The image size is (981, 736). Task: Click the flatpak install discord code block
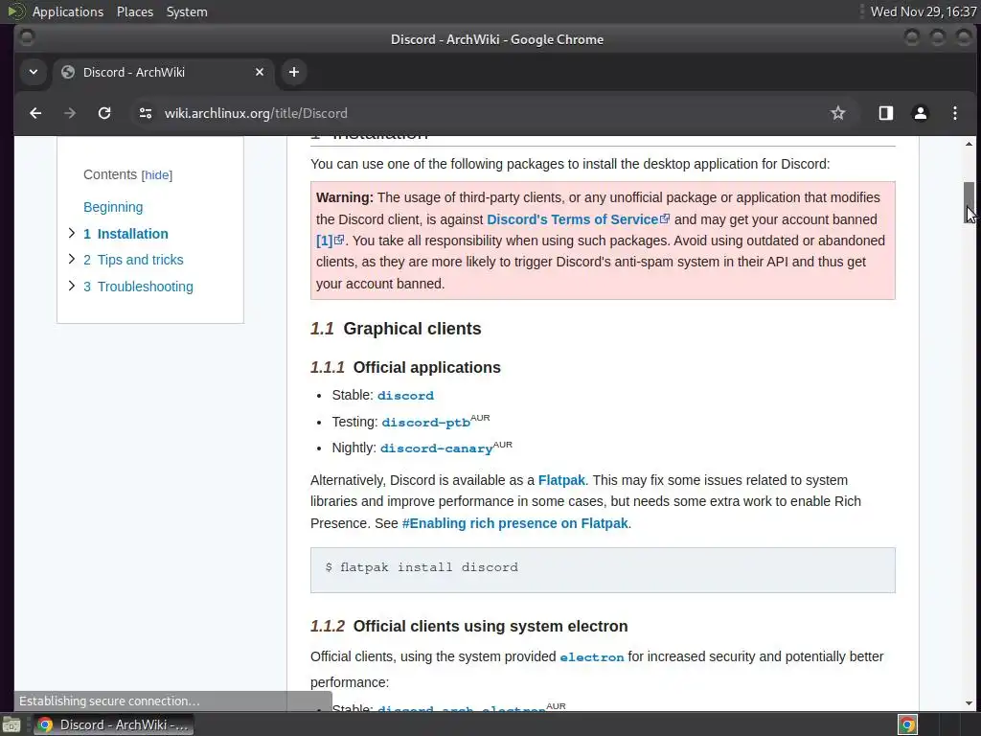[x=603, y=570]
